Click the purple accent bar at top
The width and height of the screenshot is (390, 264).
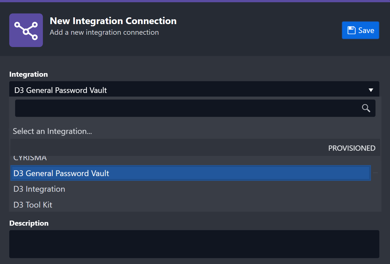coord(195,1)
